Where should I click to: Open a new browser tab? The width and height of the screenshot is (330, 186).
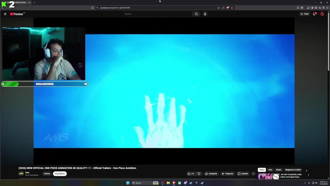point(34,3)
